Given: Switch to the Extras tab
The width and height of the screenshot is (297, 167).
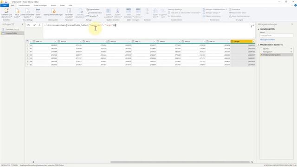Looking at the screenshot, I should click(62, 5).
